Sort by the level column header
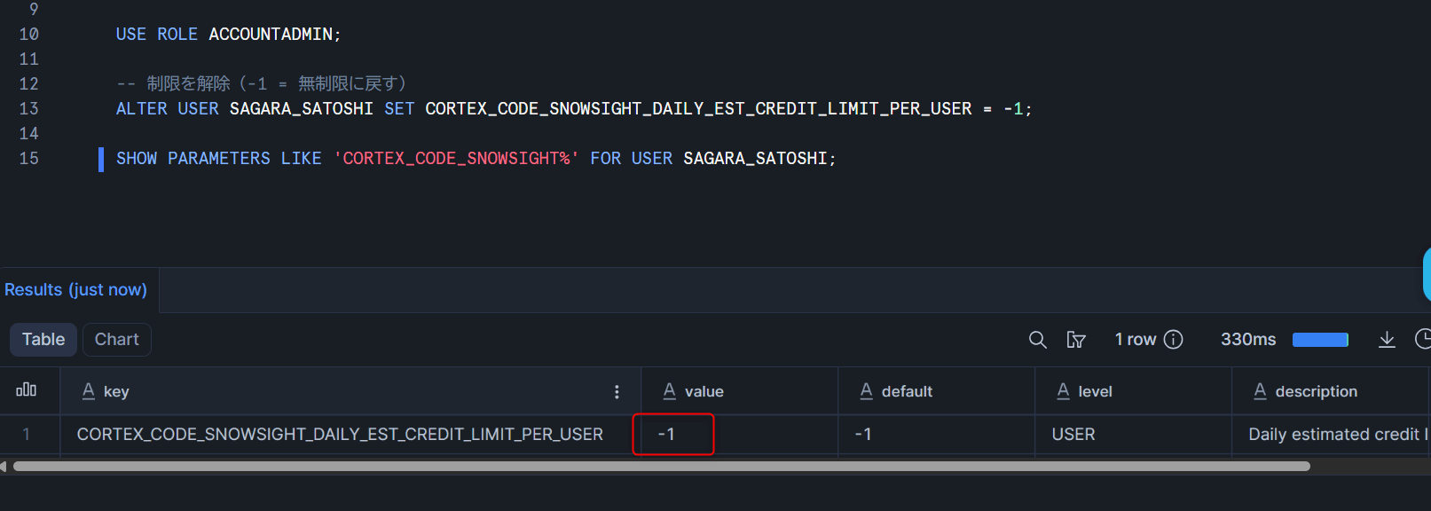Screen dimensions: 1431x511 point(1095,391)
